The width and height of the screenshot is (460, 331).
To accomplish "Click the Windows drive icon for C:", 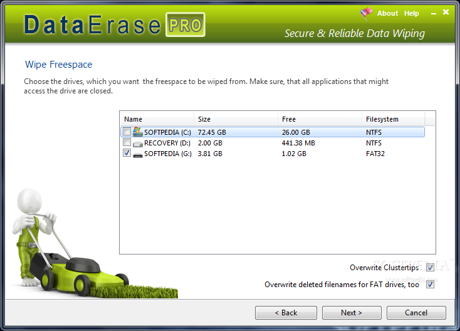I will [x=138, y=132].
